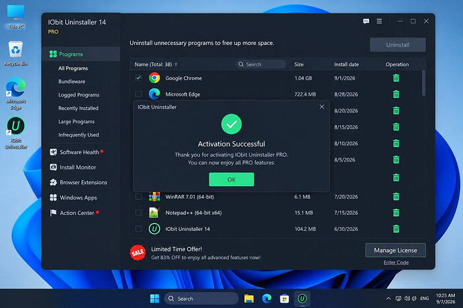Viewport: 463px width, 308px height.
Task: Click the program list vertical scrollbar
Action: point(423,83)
